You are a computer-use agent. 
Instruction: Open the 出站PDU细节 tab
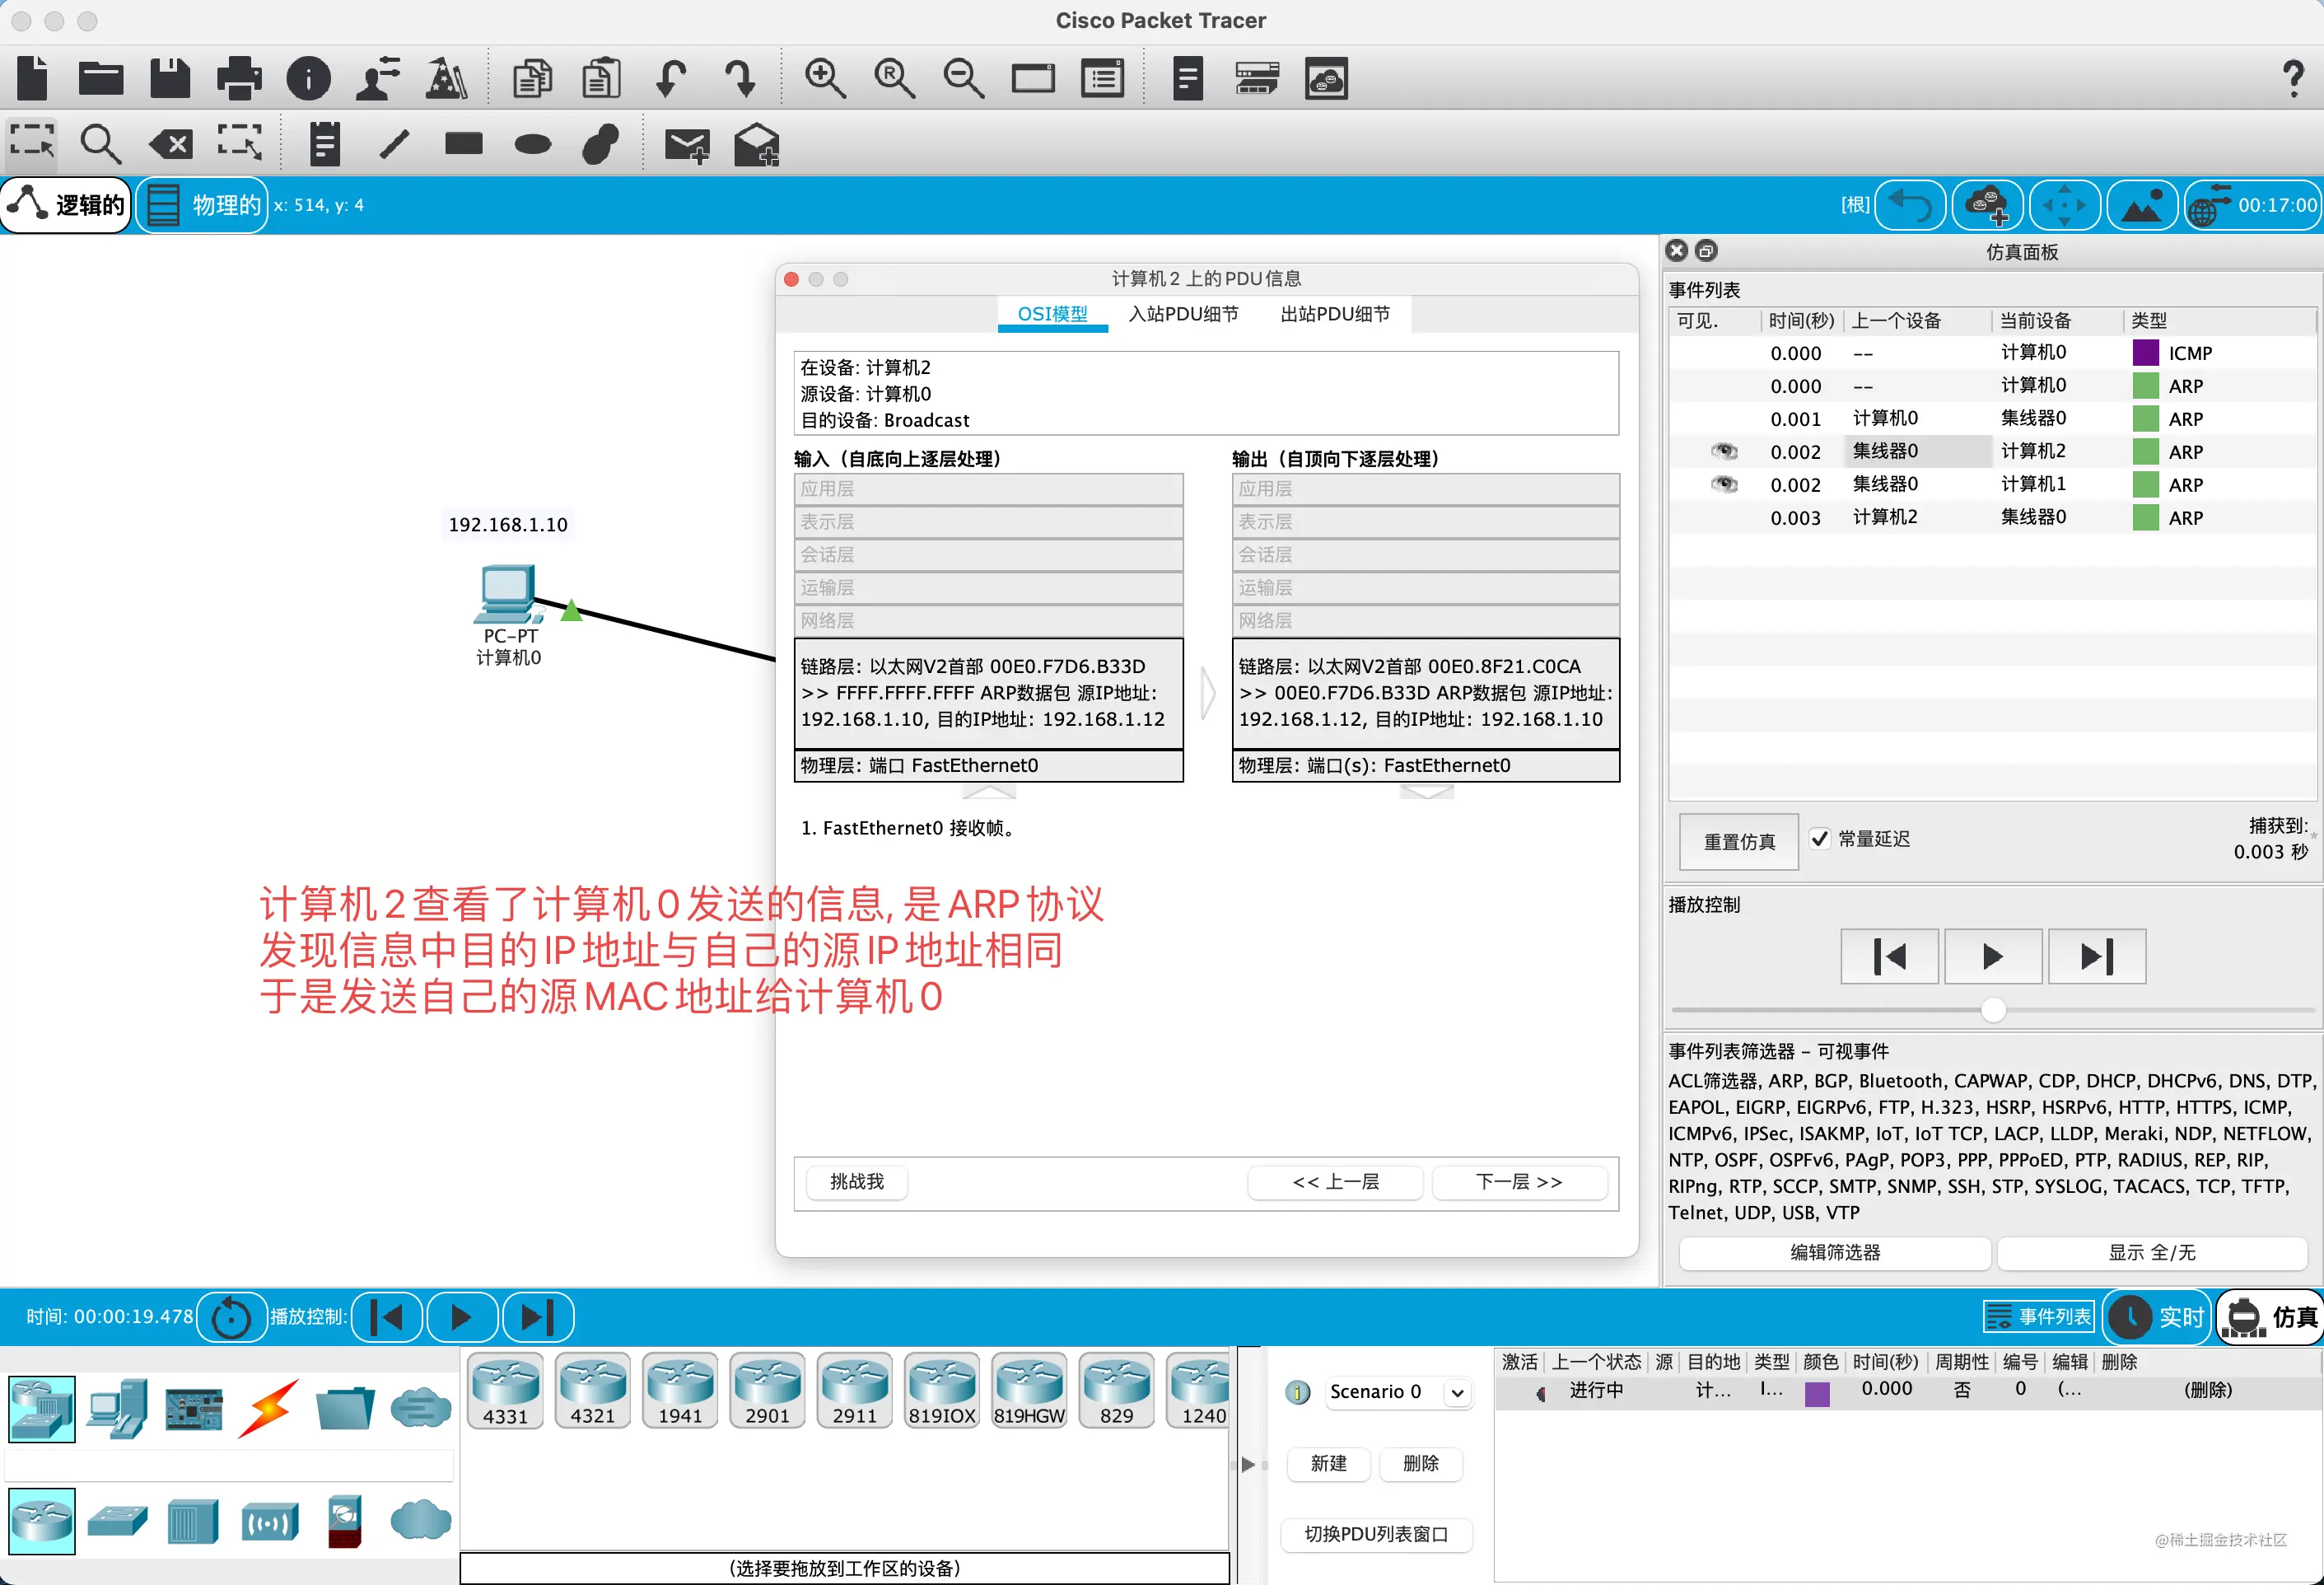1335,314
